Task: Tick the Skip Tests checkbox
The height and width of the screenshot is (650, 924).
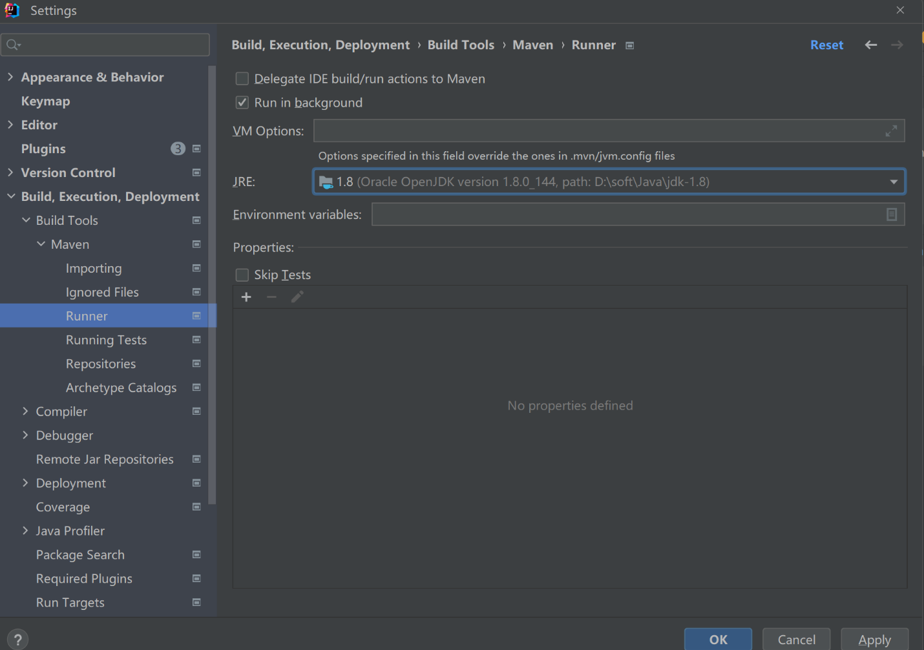Action: [x=242, y=275]
